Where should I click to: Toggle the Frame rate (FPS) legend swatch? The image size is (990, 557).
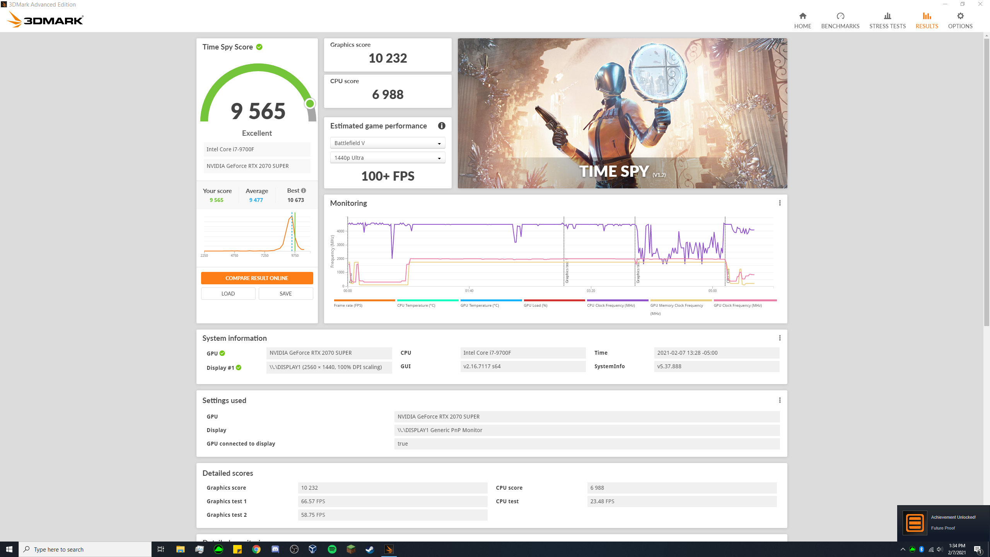[x=364, y=300]
